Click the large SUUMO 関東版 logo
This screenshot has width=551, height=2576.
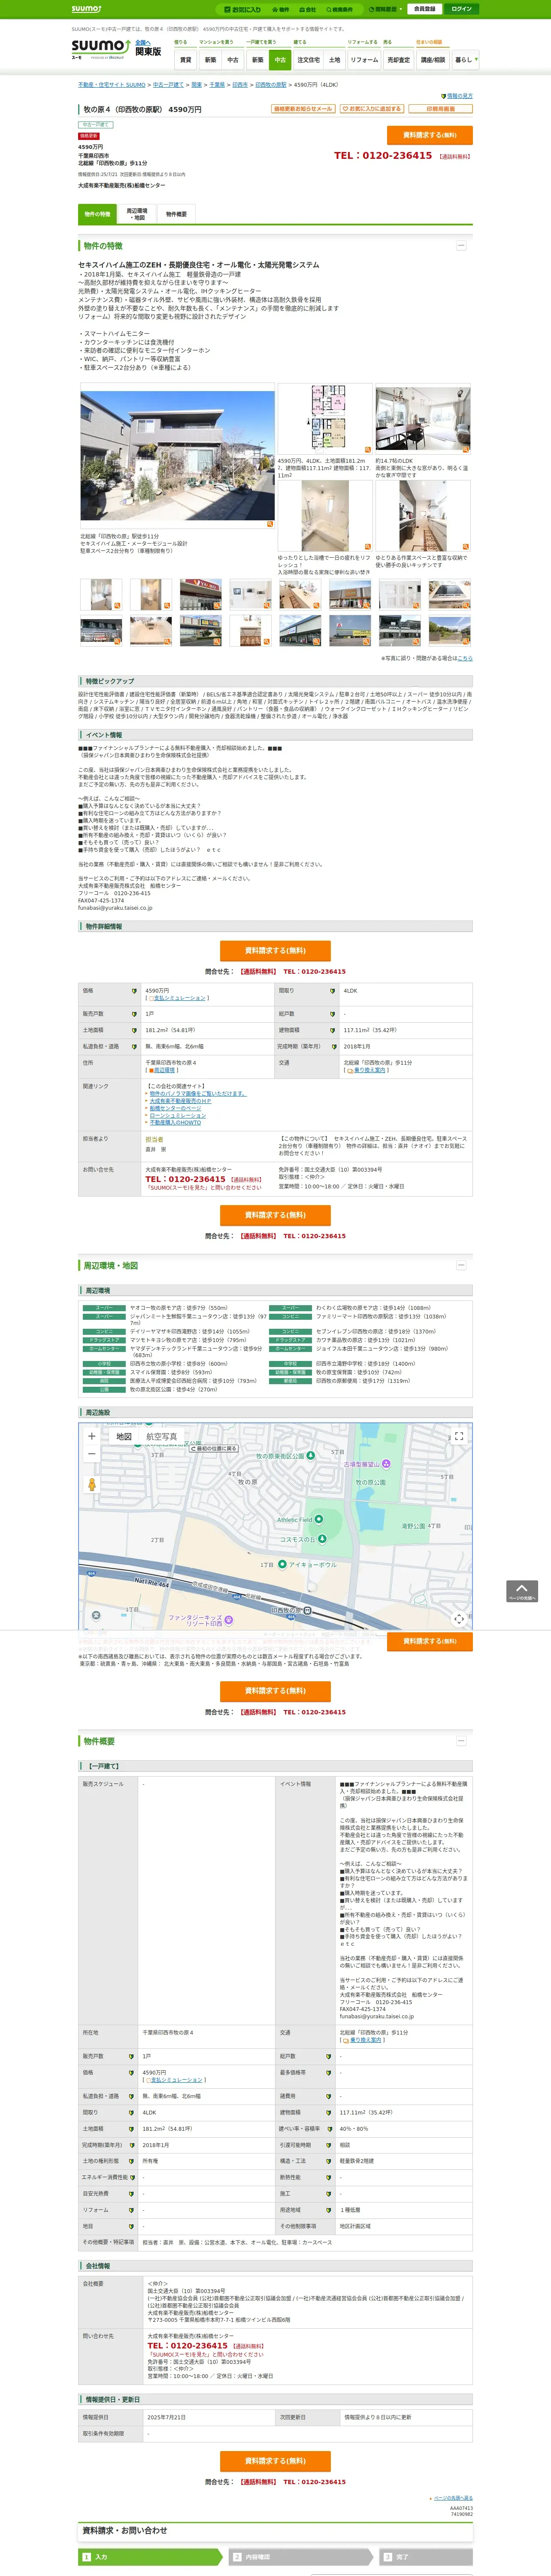[116, 48]
